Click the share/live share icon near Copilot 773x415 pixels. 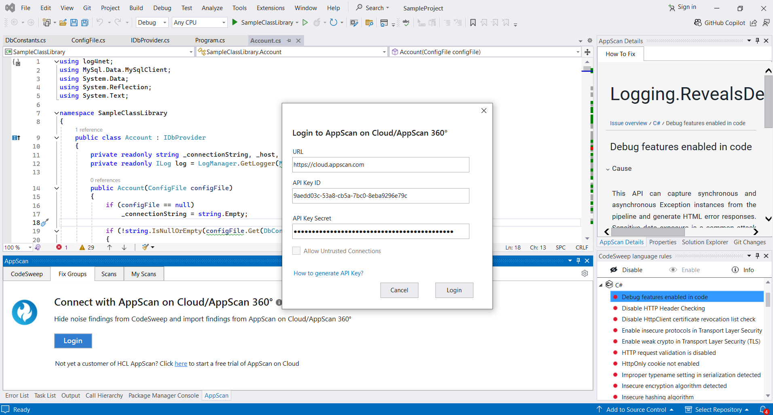click(753, 23)
